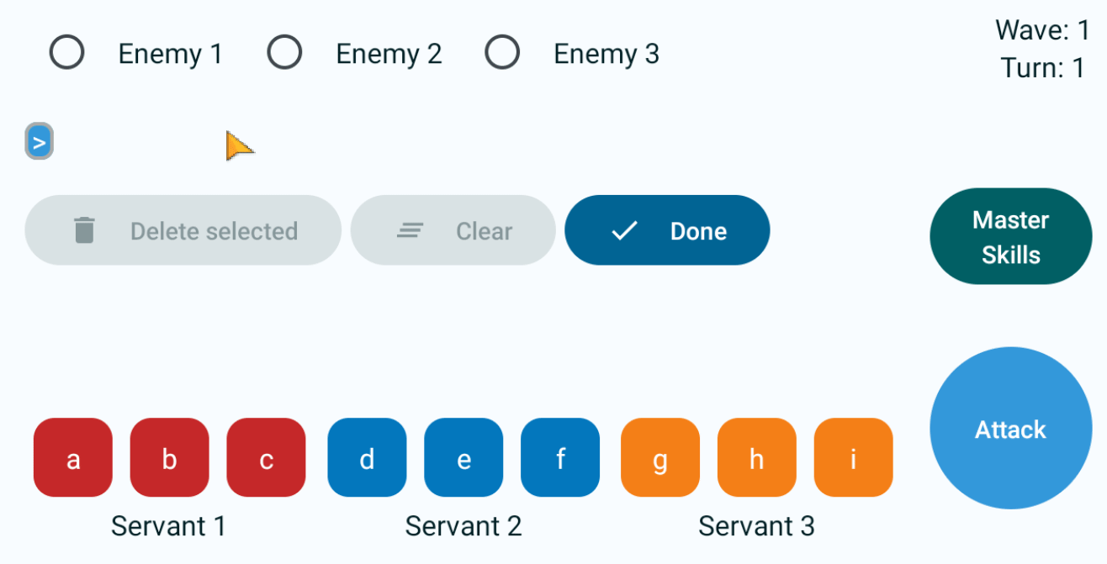Select the Enemy 1 radio button
This screenshot has height=564, width=1107.
(x=66, y=52)
